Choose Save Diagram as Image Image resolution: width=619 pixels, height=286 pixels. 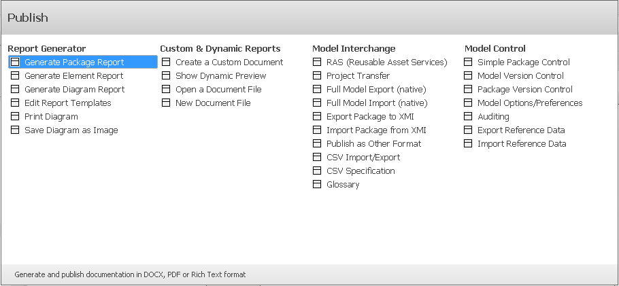pos(71,130)
